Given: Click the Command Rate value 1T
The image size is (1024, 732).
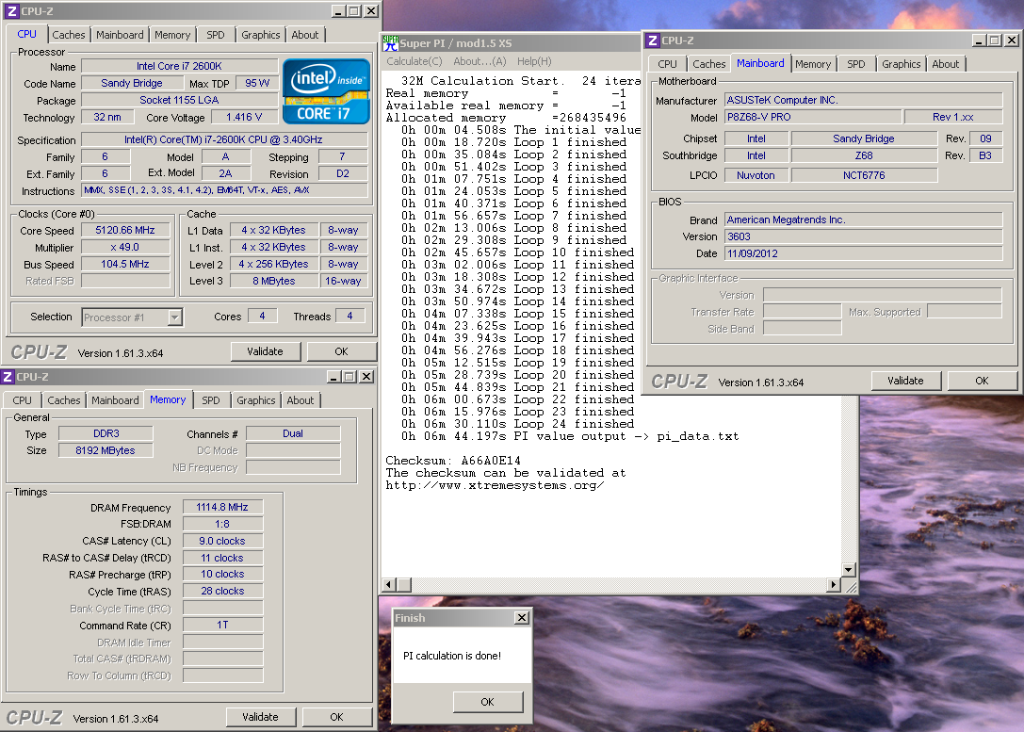Looking at the screenshot, I should (222, 626).
